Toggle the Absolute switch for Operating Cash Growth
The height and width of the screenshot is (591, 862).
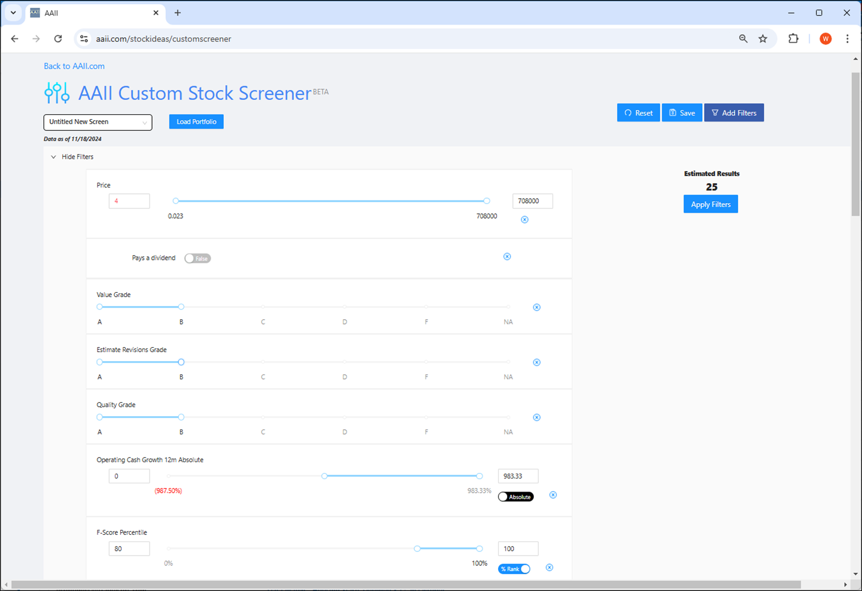[x=515, y=497]
